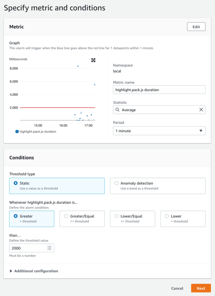Click the search icon in Statistic field
Image resolution: width=215 pixels, height=296 pixels.
[x=117, y=110]
